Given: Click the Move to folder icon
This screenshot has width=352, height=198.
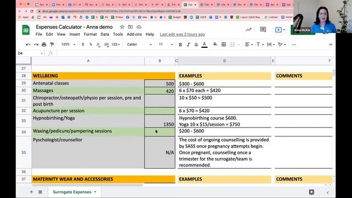Looking at the screenshot, I should pyautogui.click(x=130, y=27).
